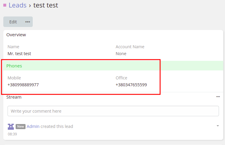
Task: Click the 'New' status badge
Action: point(20,126)
